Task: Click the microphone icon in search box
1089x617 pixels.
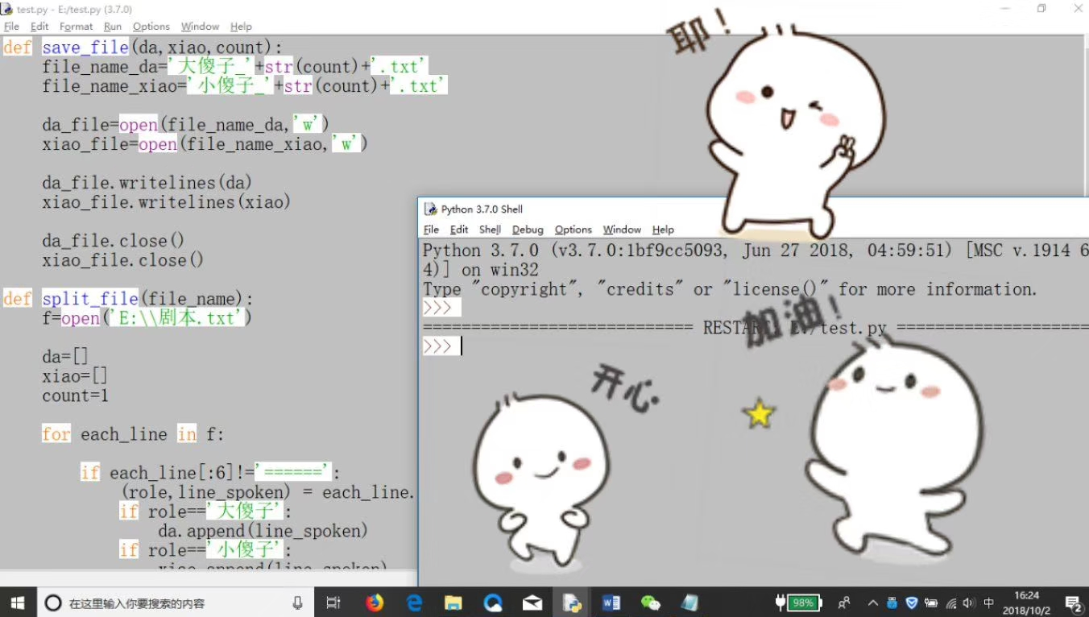Action: 297,603
